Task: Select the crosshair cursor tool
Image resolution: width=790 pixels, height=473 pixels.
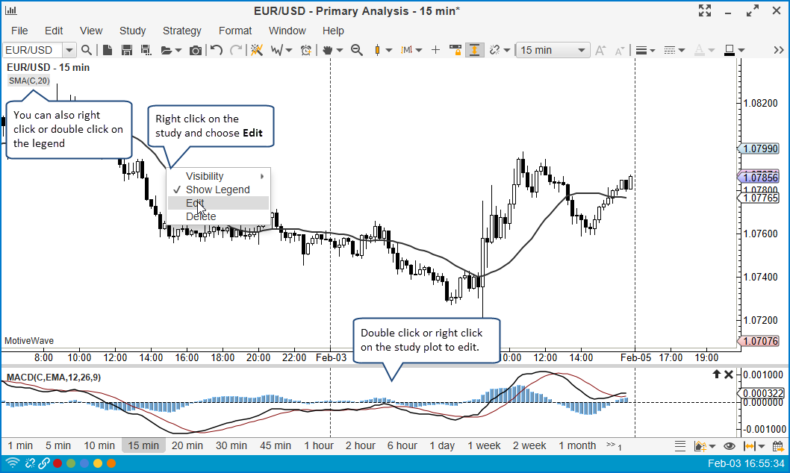Action: 436,50
